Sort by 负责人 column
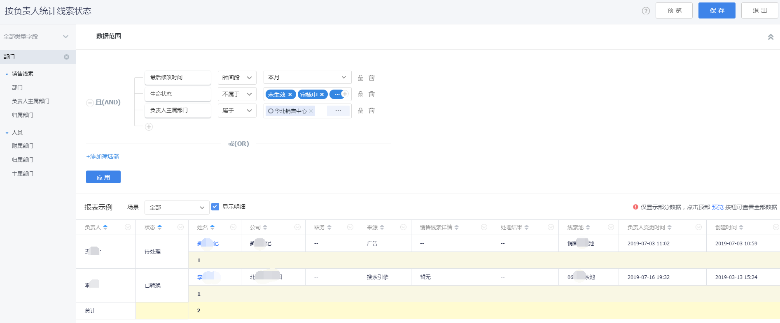This screenshot has height=323, width=780. (x=105, y=227)
